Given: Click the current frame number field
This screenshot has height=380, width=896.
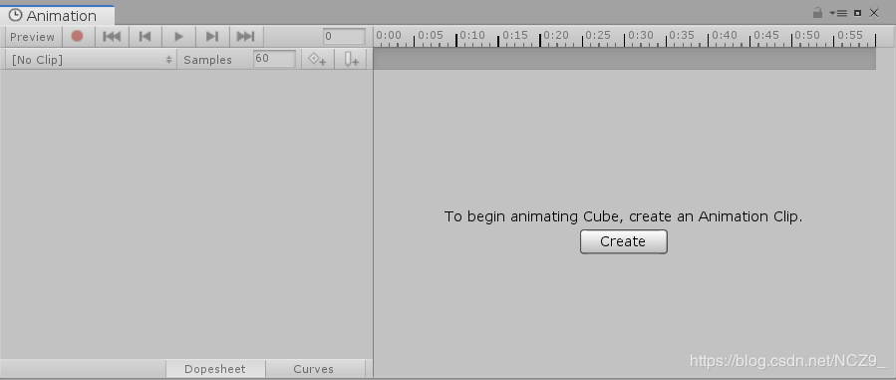Looking at the screenshot, I should pos(344,37).
